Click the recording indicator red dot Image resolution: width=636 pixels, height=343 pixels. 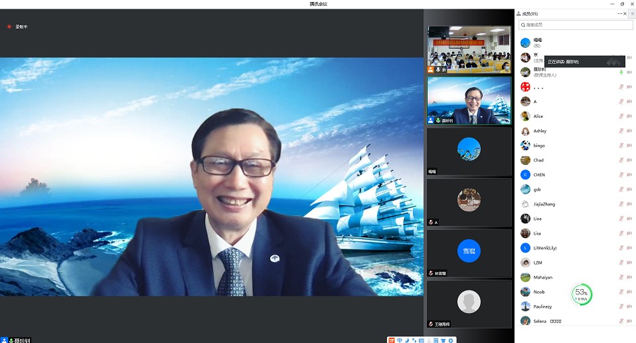tap(9, 27)
